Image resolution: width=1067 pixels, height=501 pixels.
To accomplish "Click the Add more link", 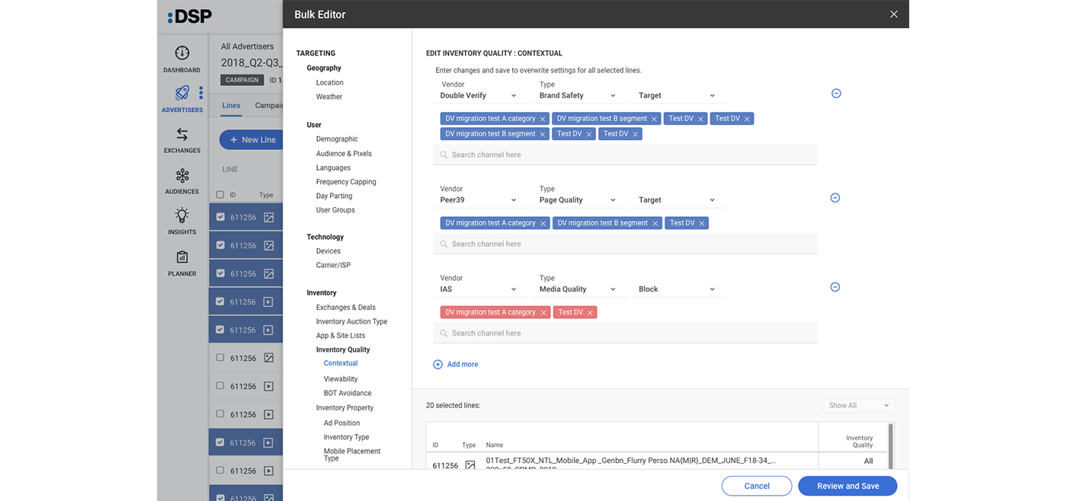I will (463, 365).
